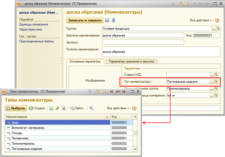The width and height of the screenshot is (225, 157).
Task: Click the edit pencil icon in Типы номенклатуры
Action: pyautogui.click(x=57, y=108)
